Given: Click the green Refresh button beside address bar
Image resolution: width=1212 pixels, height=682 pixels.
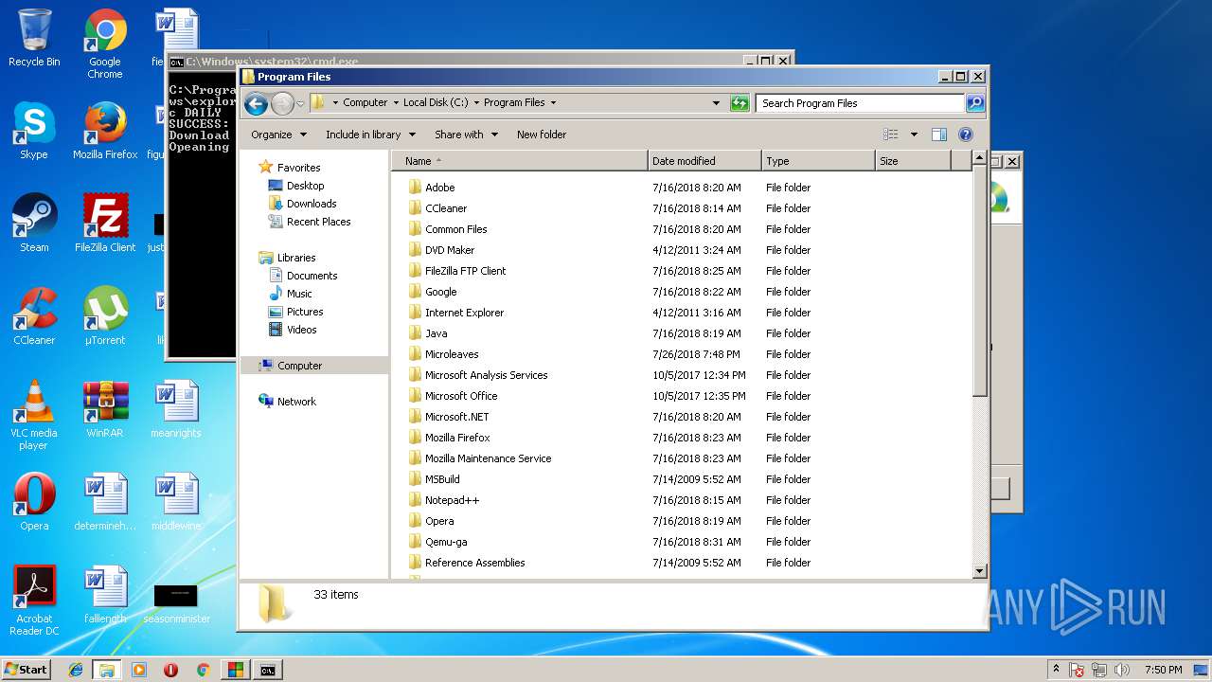Looking at the screenshot, I should pos(740,103).
